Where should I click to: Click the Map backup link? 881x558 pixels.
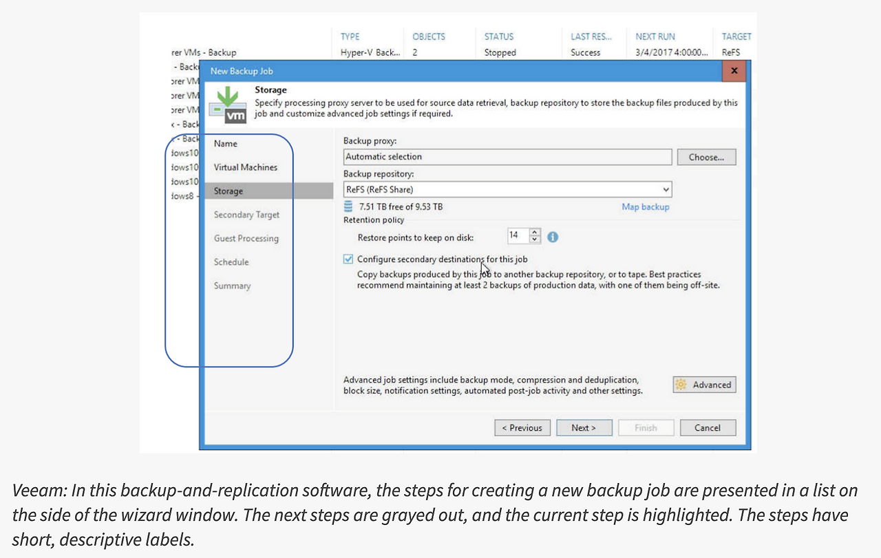(646, 206)
